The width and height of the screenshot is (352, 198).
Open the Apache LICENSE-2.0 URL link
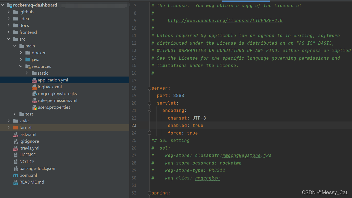[225, 21]
